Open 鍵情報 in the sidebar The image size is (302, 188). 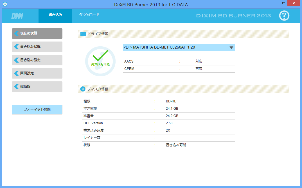pos(37,86)
